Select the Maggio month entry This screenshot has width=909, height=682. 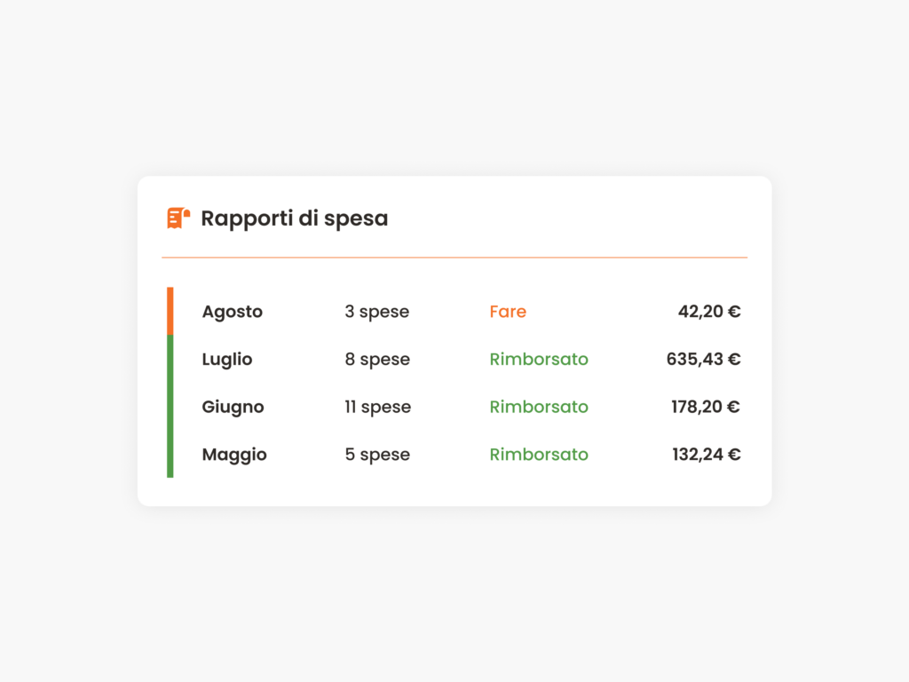(234, 454)
